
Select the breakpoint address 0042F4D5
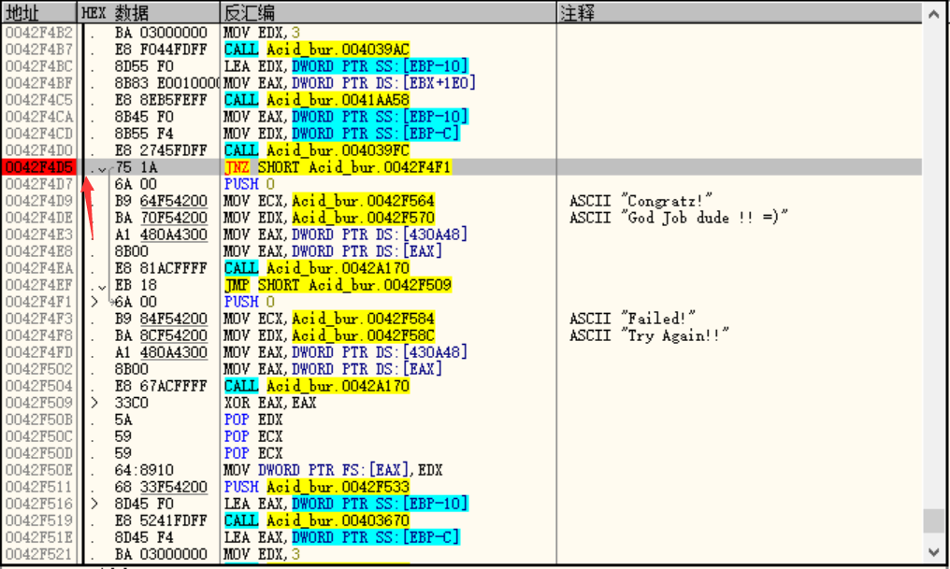point(38,167)
